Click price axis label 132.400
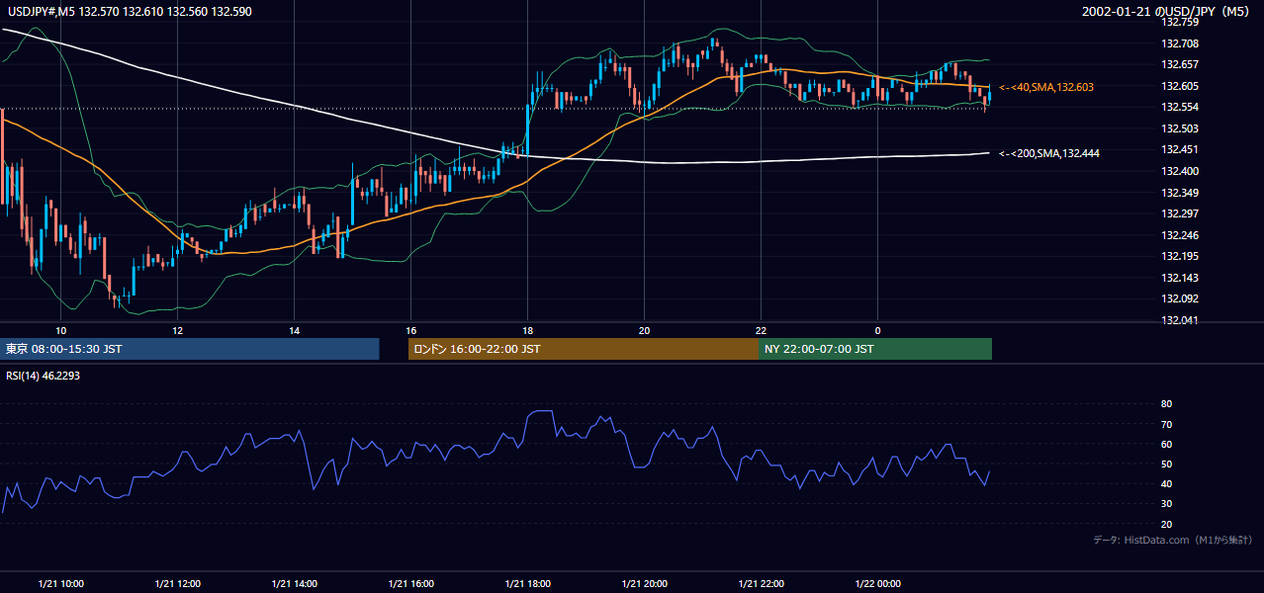The image size is (1264, 593). [1181, 171]
